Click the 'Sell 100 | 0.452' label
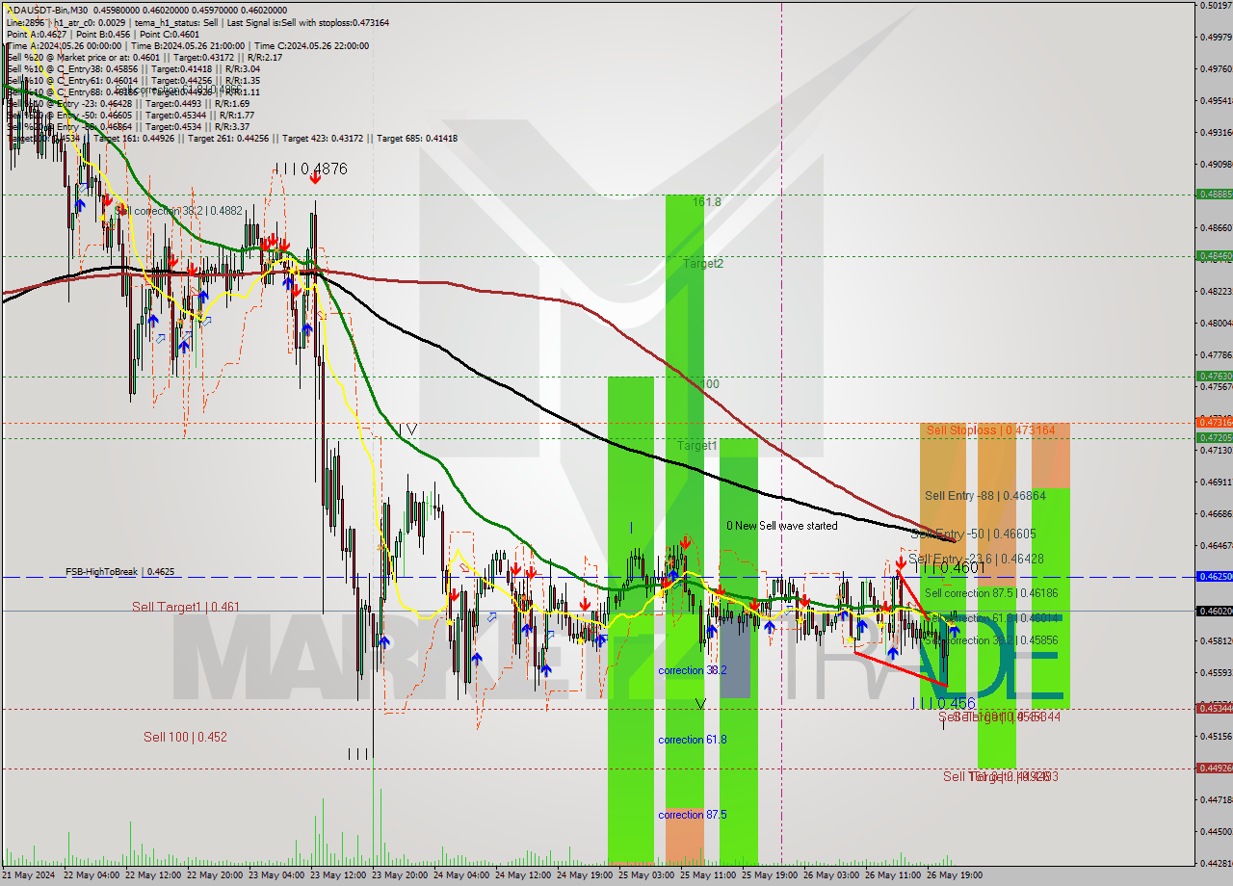1233x886 pixels. [185, 737]
